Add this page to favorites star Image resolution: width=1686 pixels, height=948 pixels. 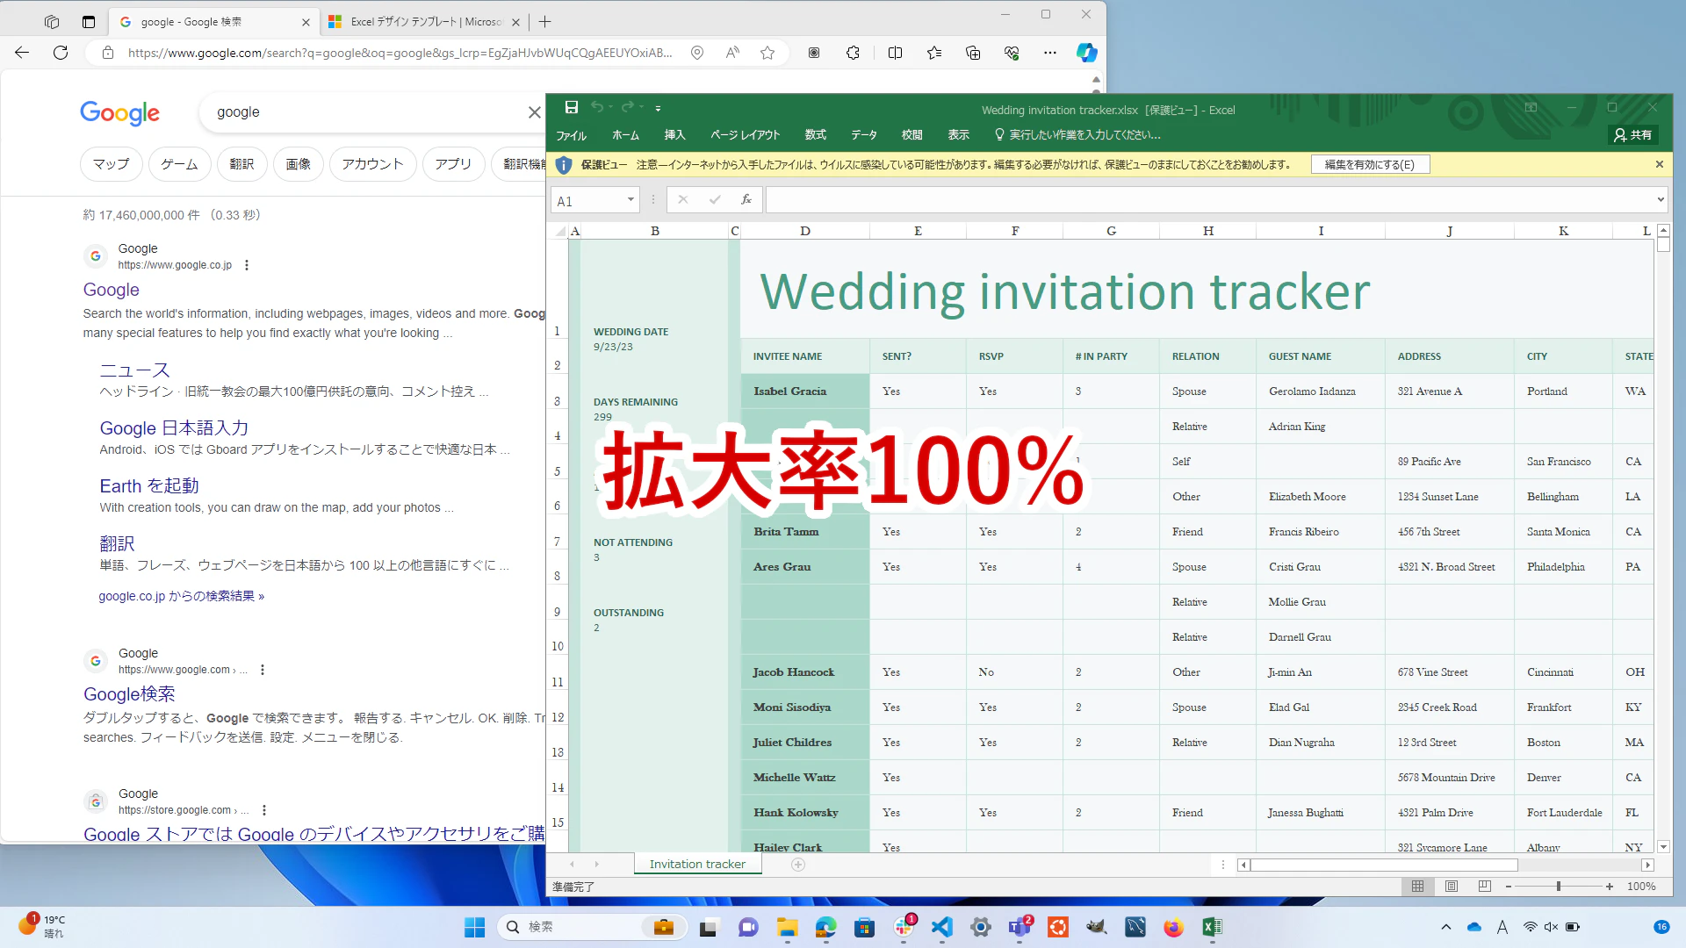tap(767, 53)
